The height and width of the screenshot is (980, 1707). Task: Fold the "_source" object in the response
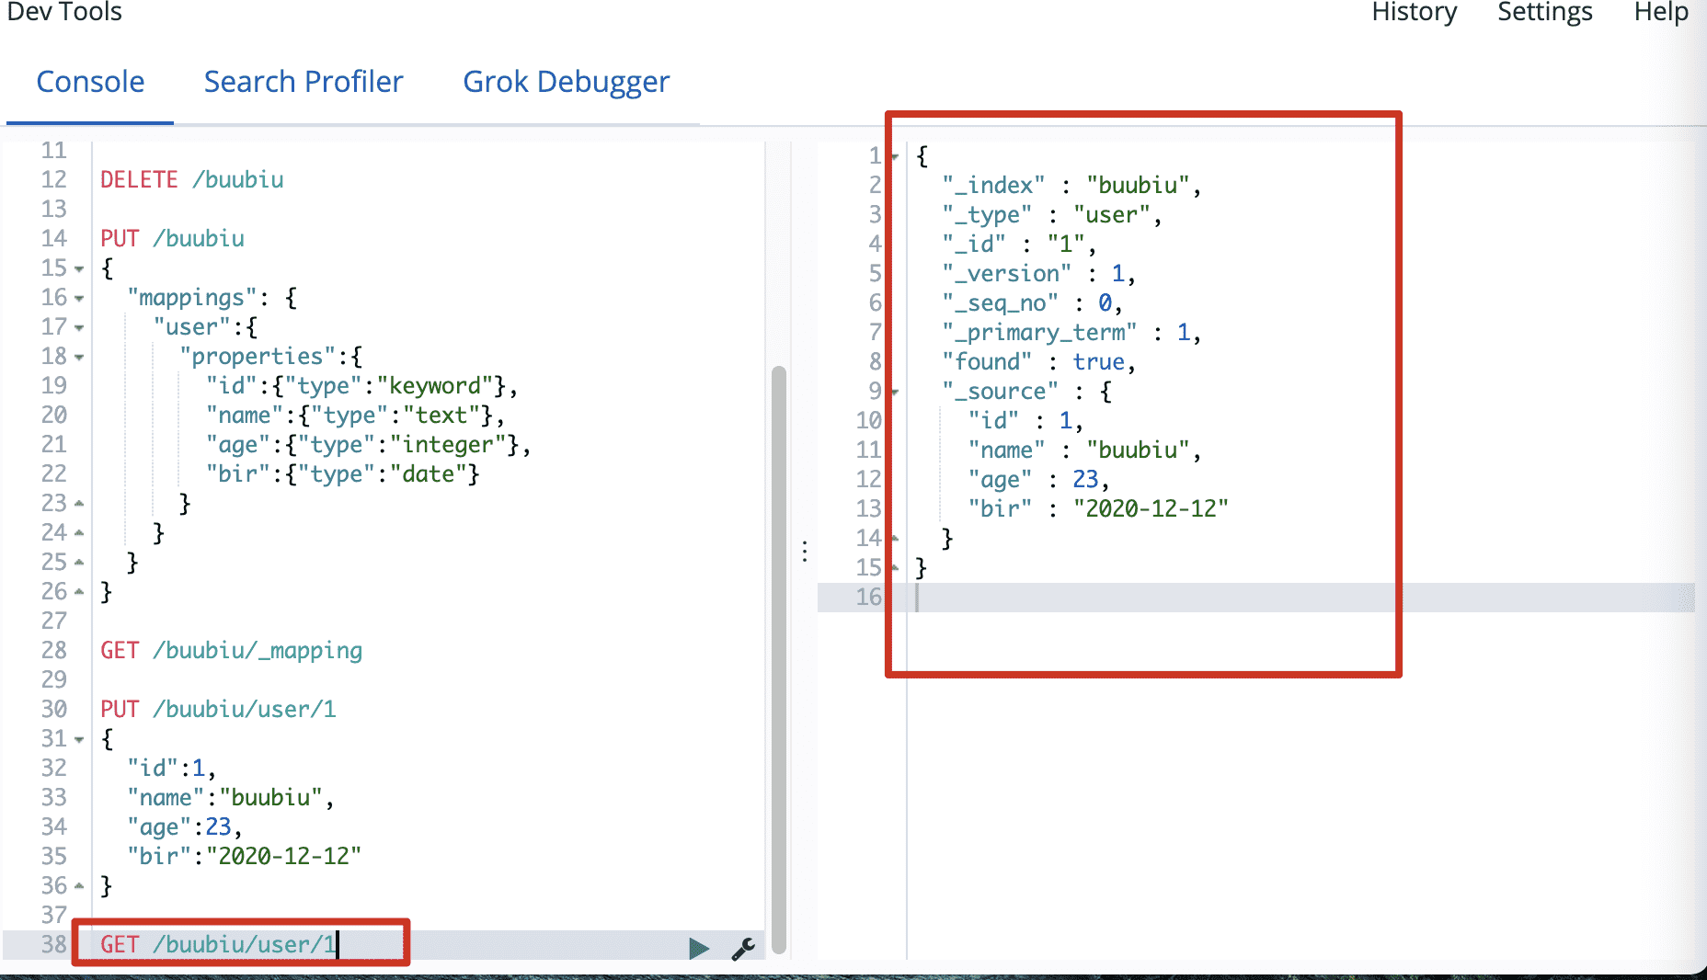[894, 393]
